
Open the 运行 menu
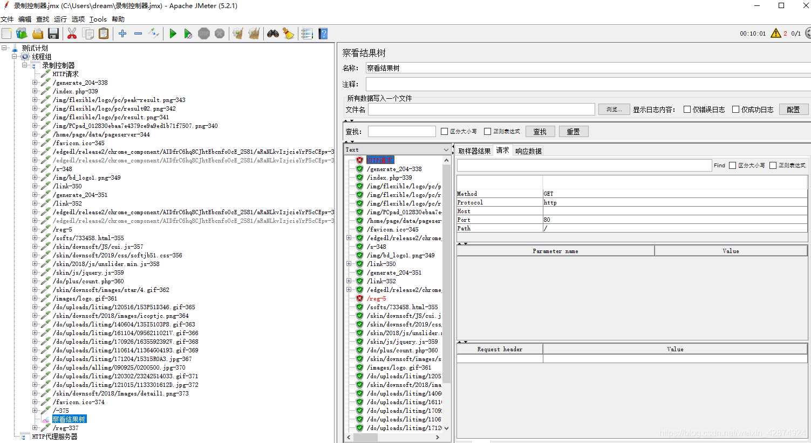coord(60,19)
